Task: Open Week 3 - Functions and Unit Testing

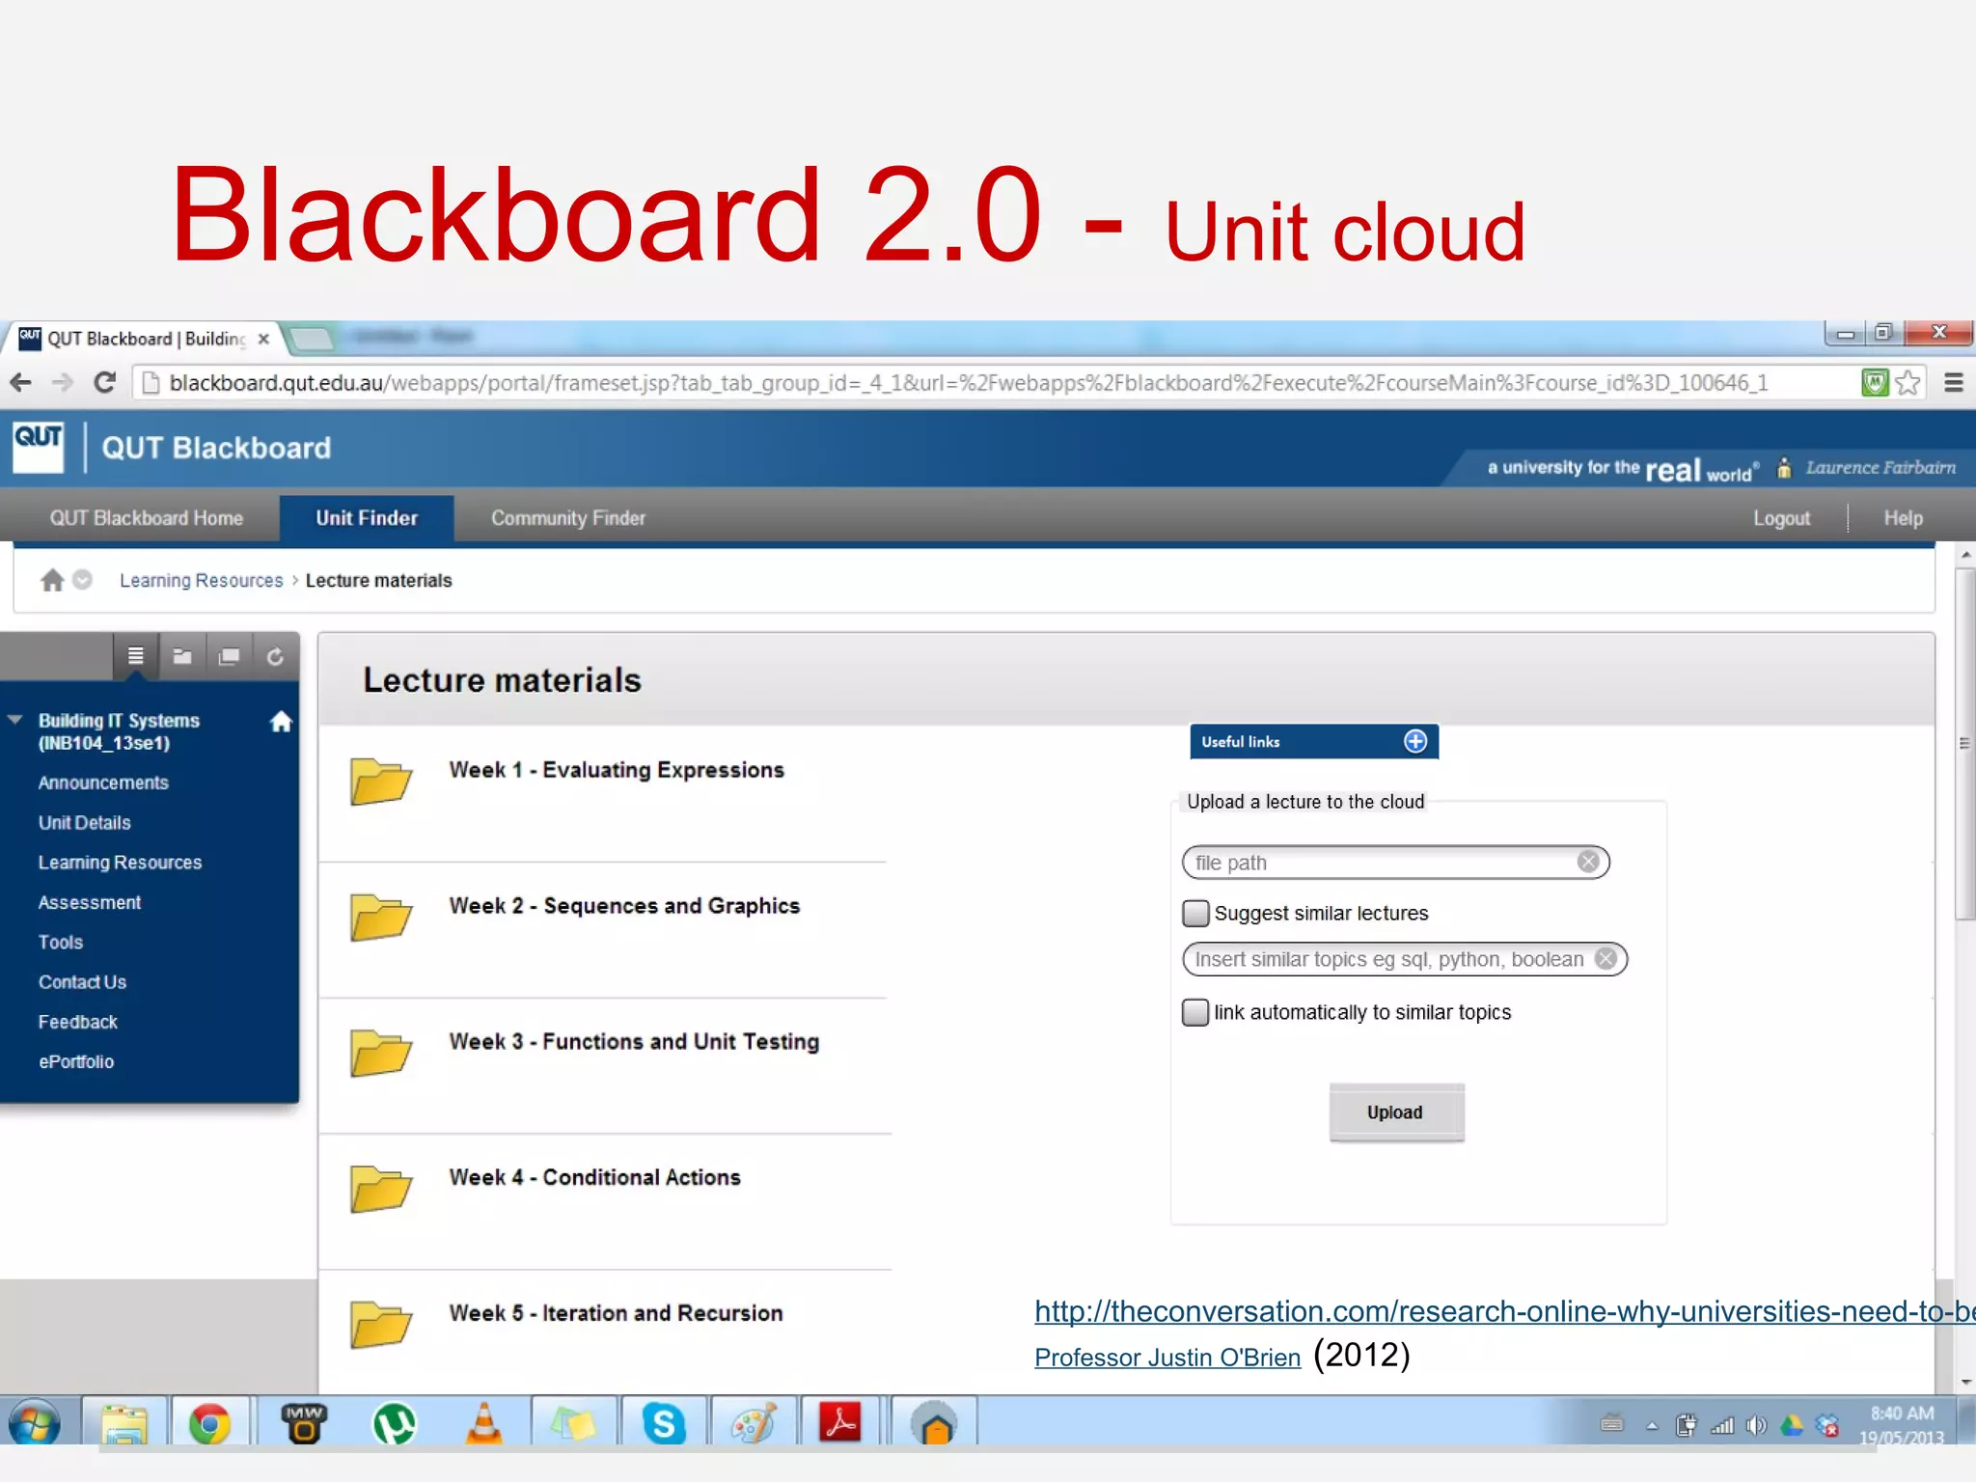Action: 634,1042
